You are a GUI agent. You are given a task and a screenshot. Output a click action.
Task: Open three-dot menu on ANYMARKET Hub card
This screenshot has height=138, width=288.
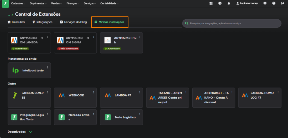(x=140, y=37)
